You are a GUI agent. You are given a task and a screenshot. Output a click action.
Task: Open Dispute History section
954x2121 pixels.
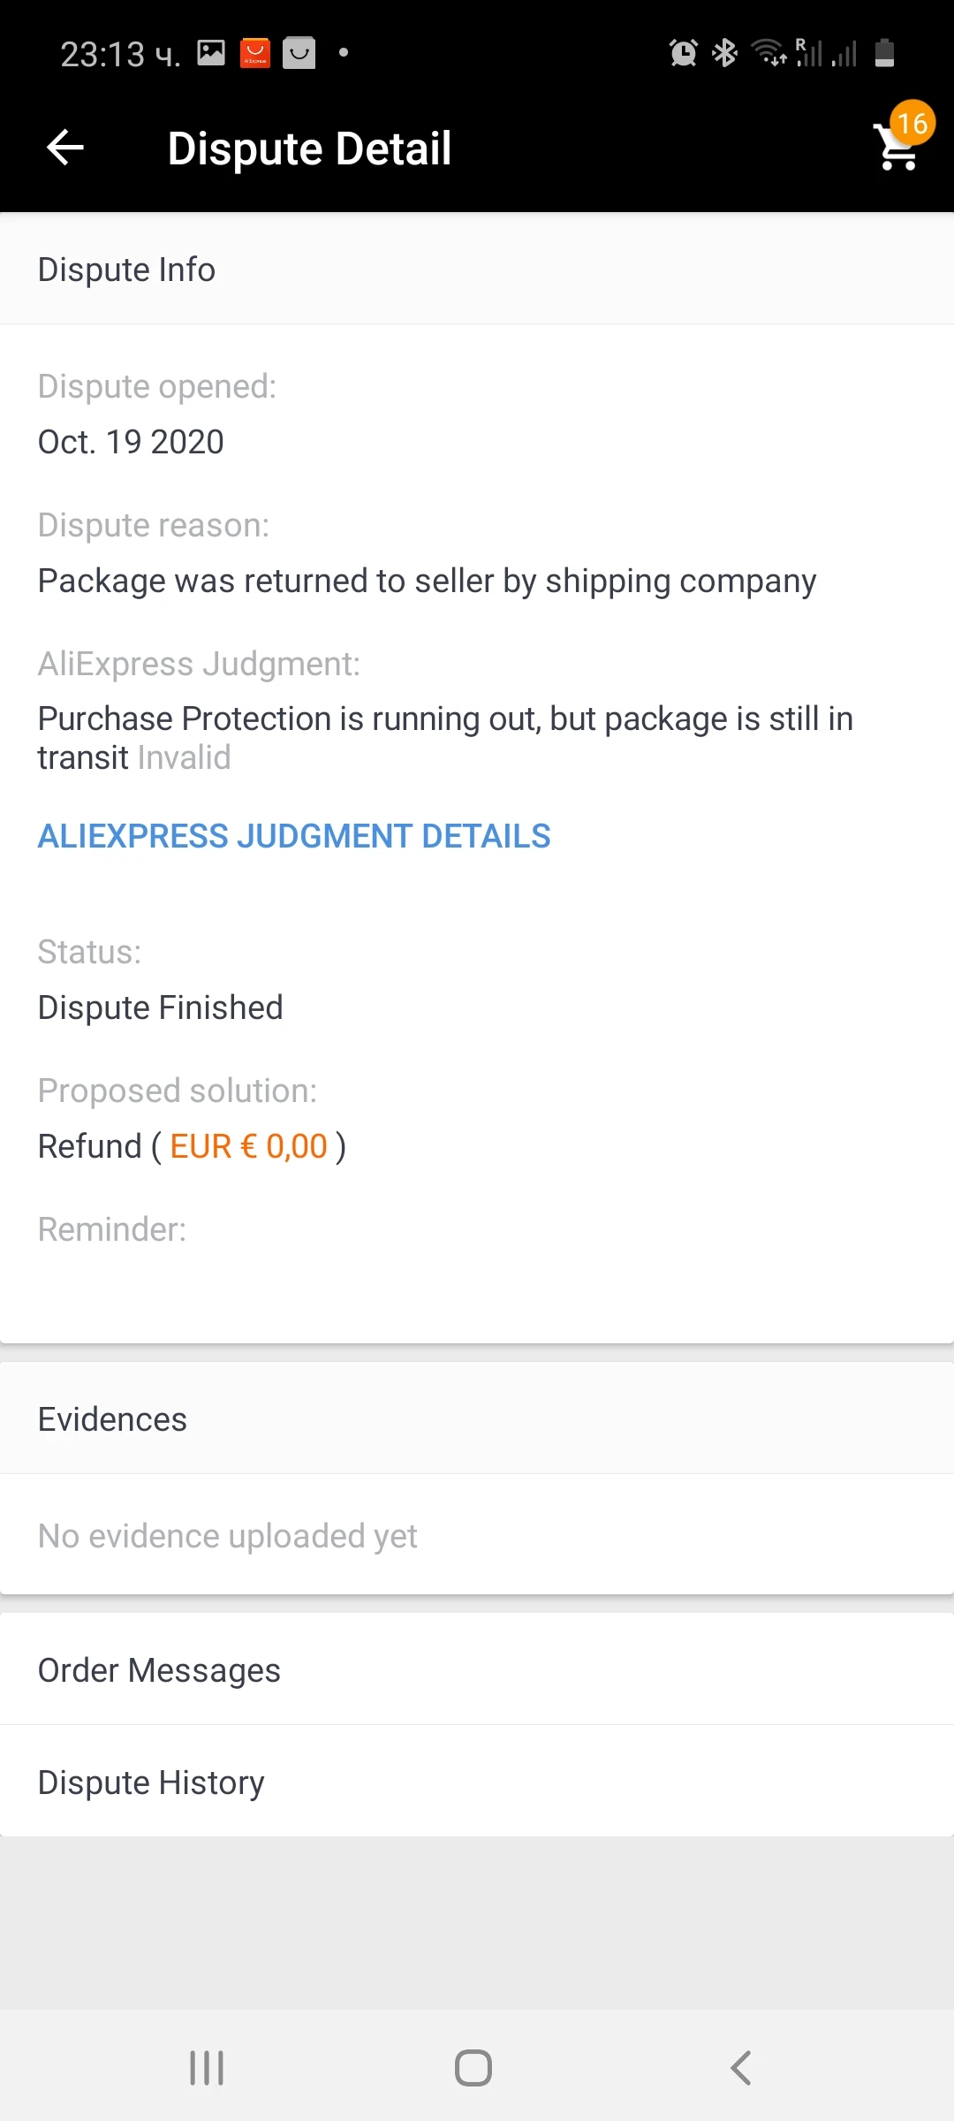point(151,1783)
